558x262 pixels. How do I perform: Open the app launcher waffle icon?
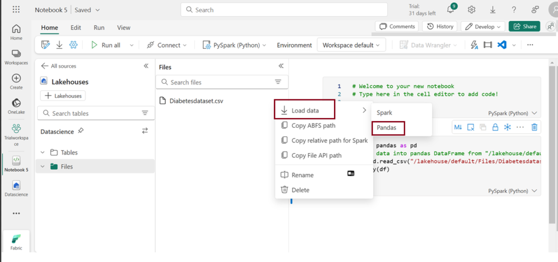[16, 10]
